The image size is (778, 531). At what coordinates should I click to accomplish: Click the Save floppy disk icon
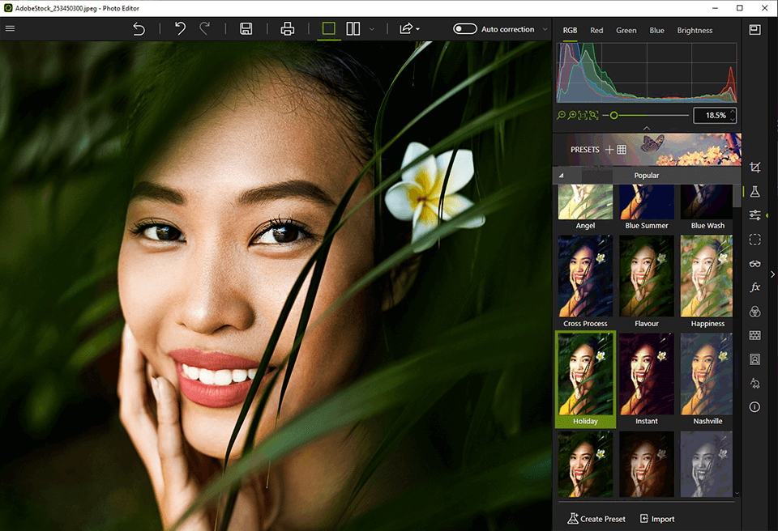click(x=246, y=29)
